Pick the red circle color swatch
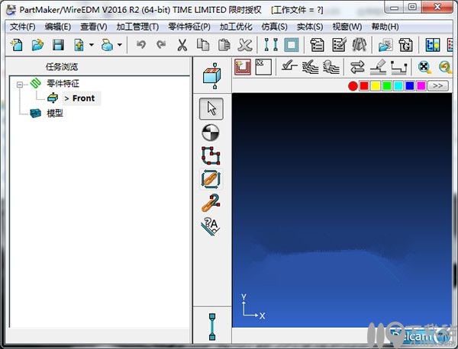 click(x=353, y=86)
